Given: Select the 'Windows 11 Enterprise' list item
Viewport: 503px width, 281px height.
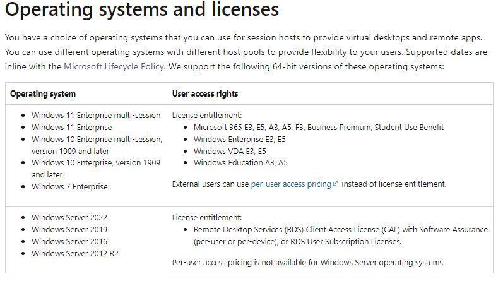Looking at the screenshot, I should (71, 128).
